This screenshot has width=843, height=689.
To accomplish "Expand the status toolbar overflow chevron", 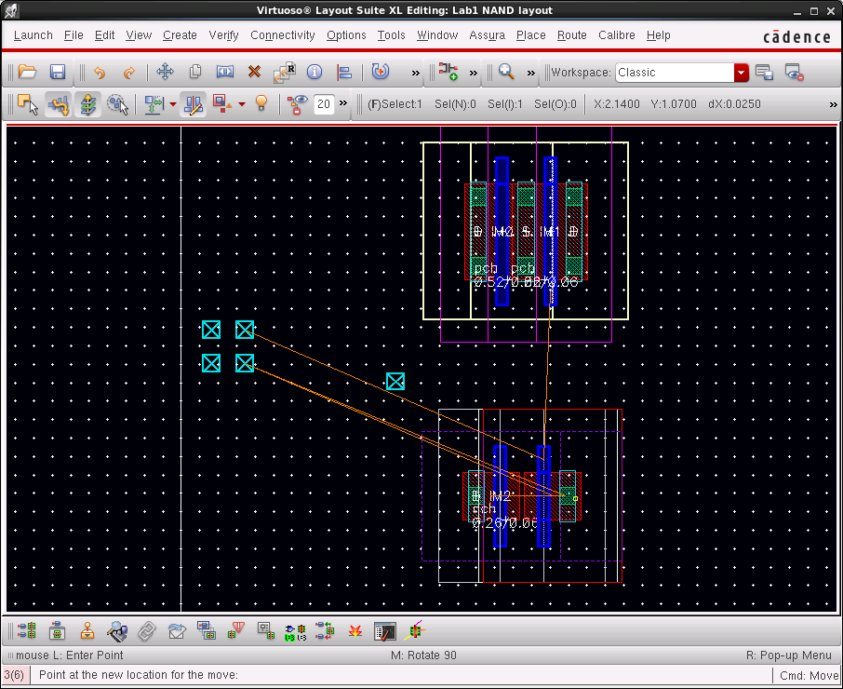I will tap(834, 104).
